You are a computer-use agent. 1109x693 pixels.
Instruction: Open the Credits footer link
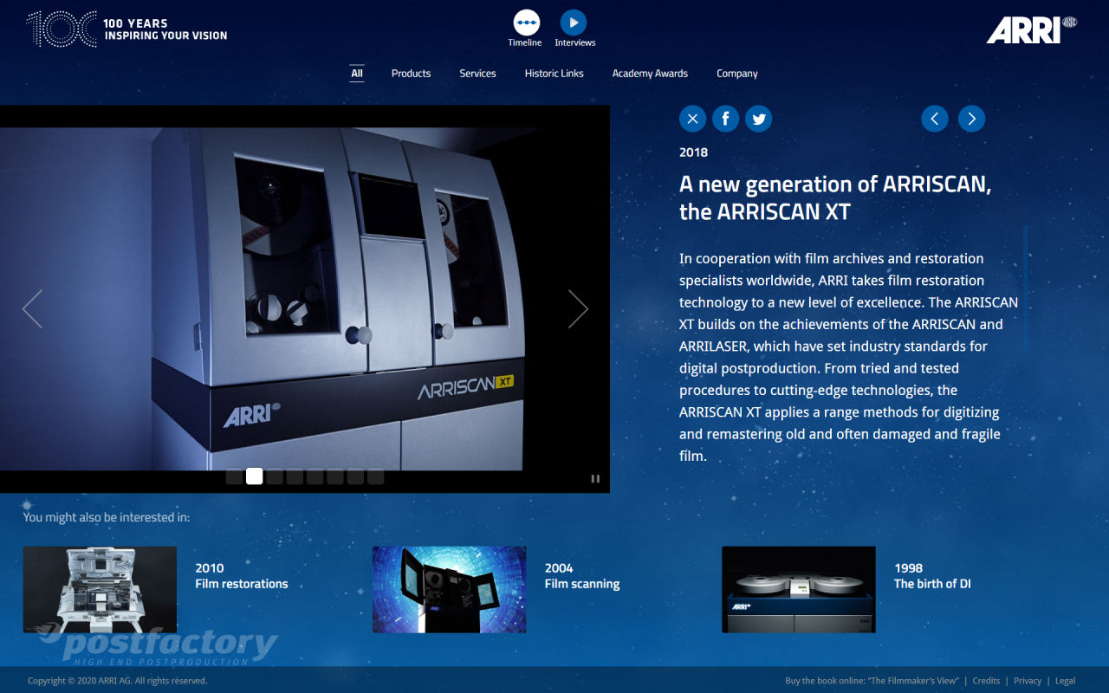(986, 681)
